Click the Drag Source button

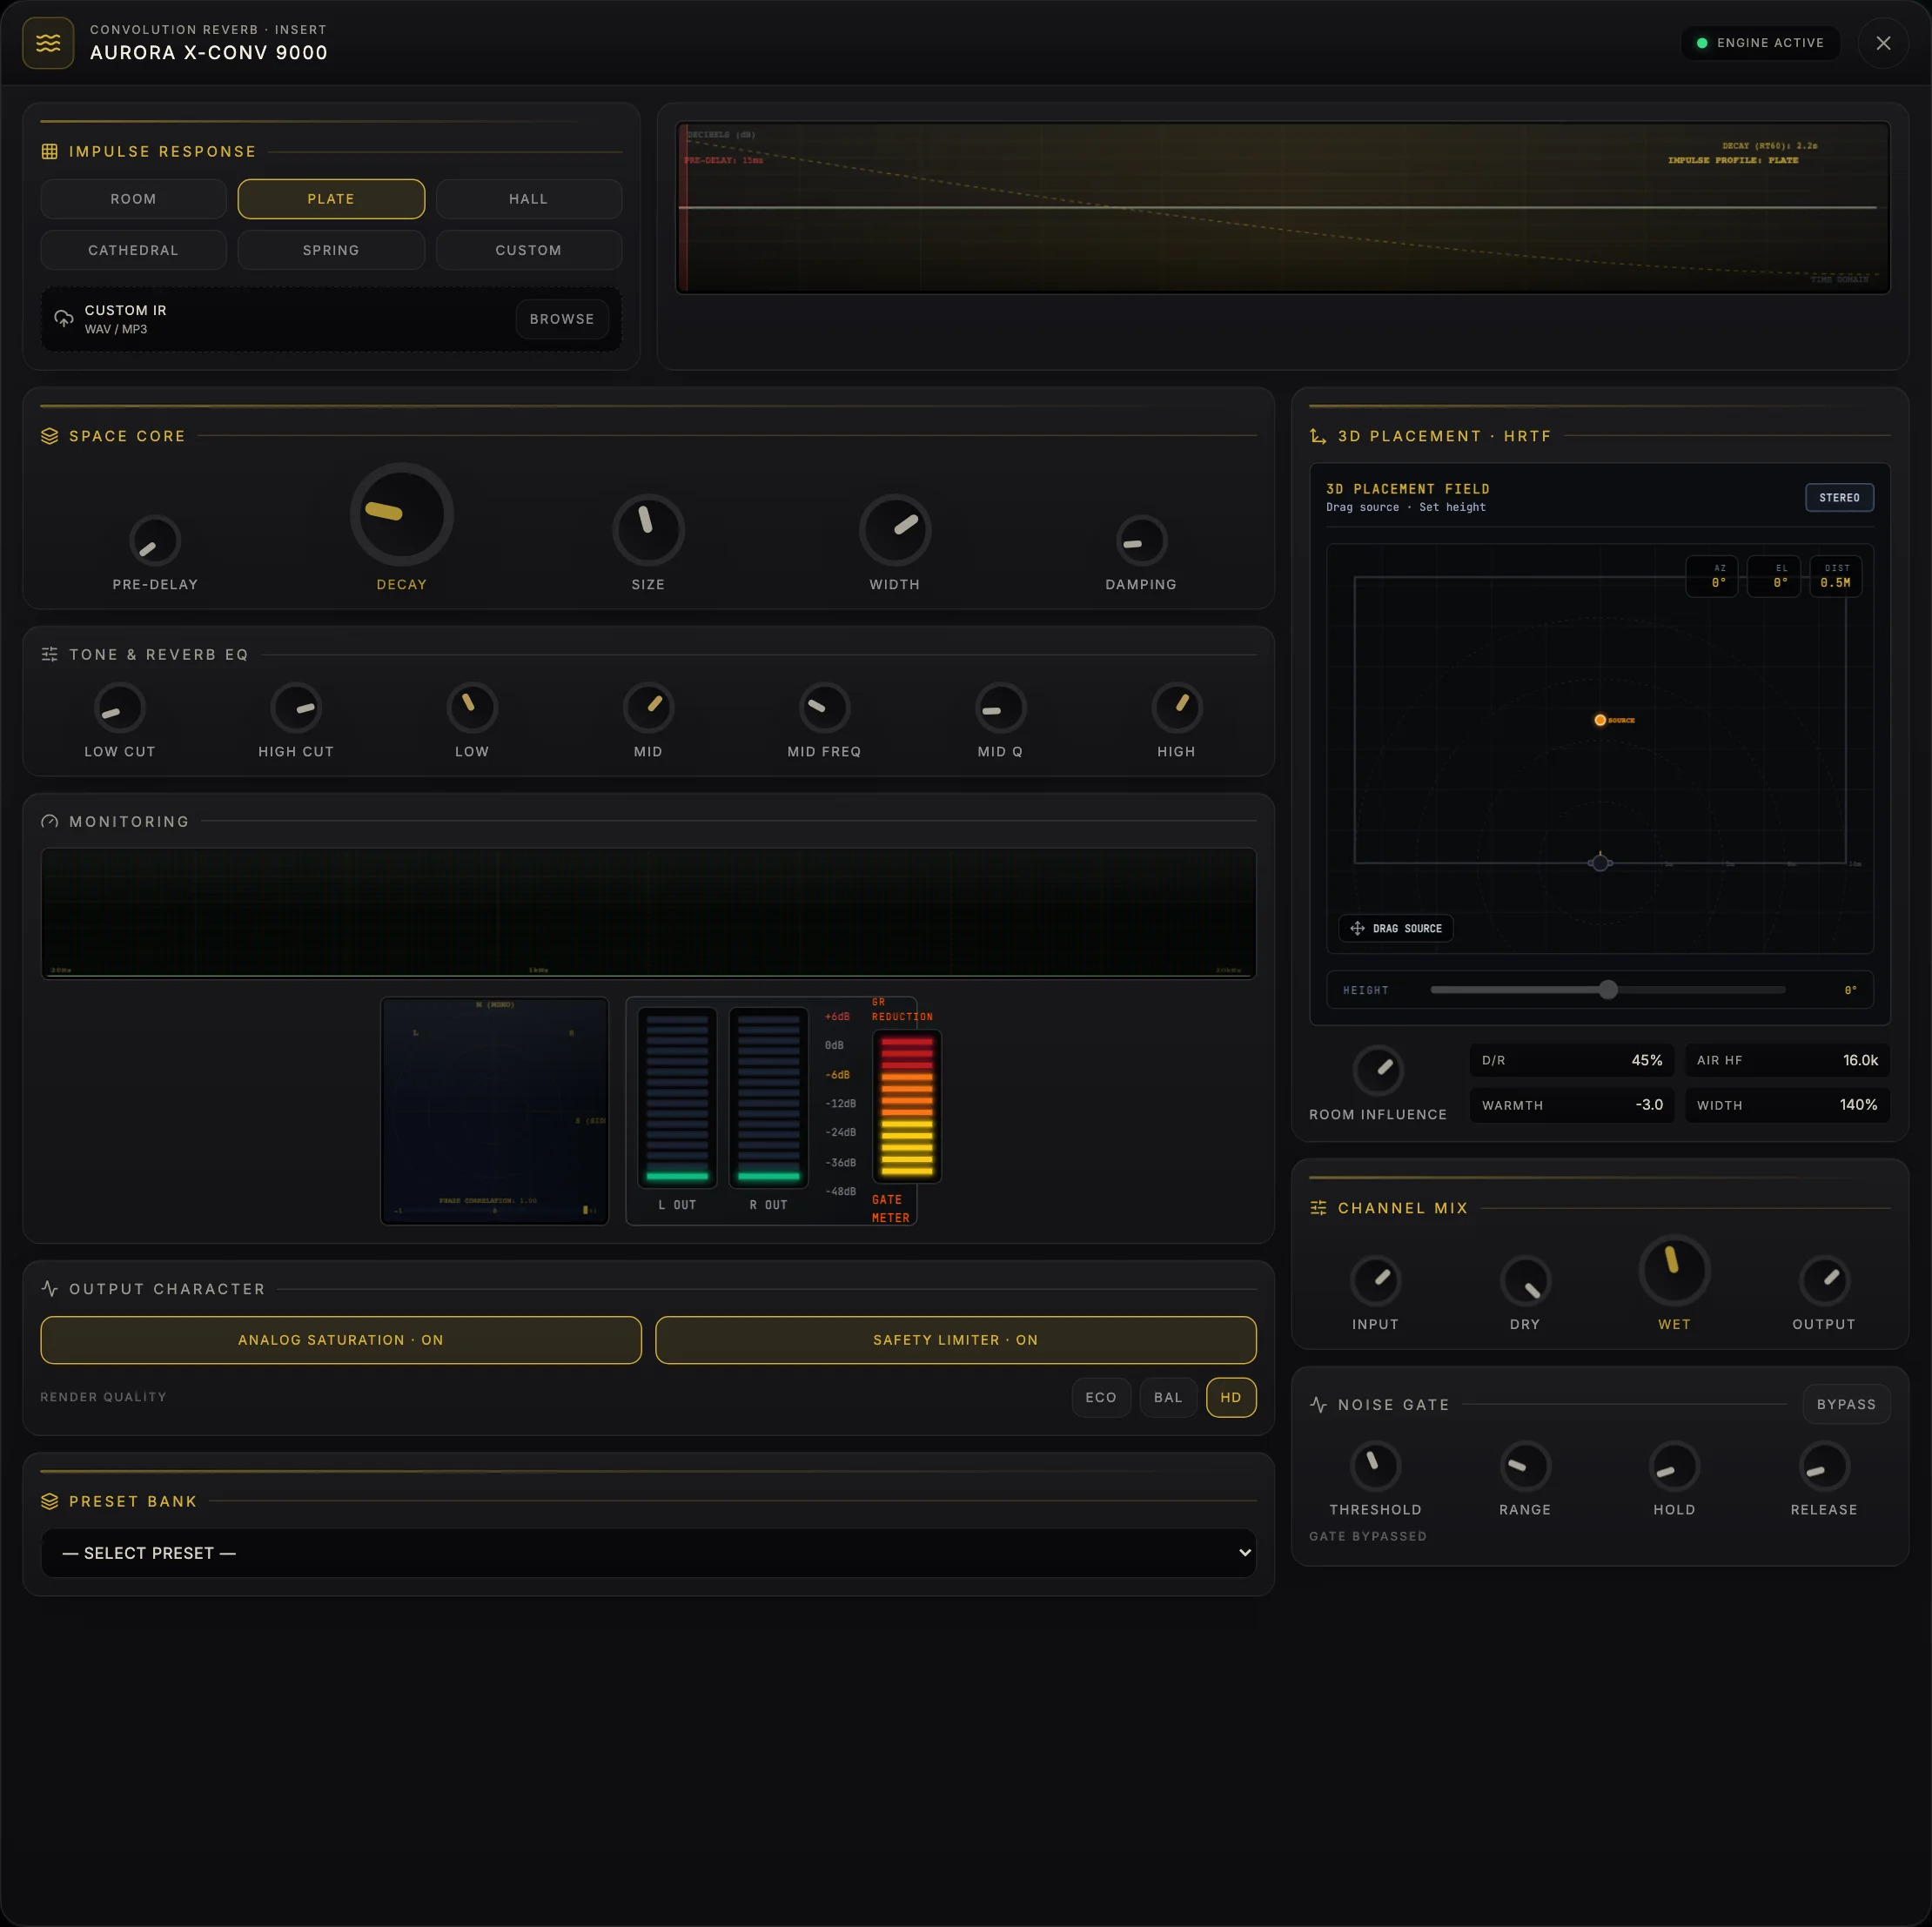point(1396,928)
